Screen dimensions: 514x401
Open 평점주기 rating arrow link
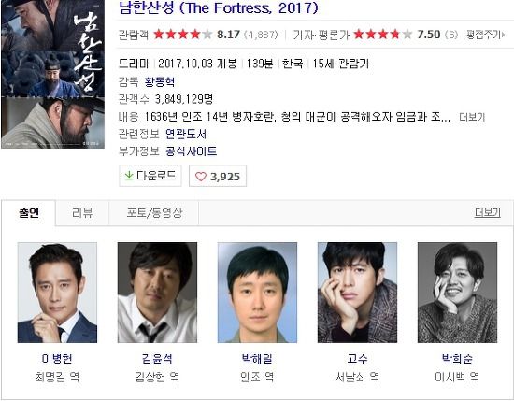click(x=486, y=34)
